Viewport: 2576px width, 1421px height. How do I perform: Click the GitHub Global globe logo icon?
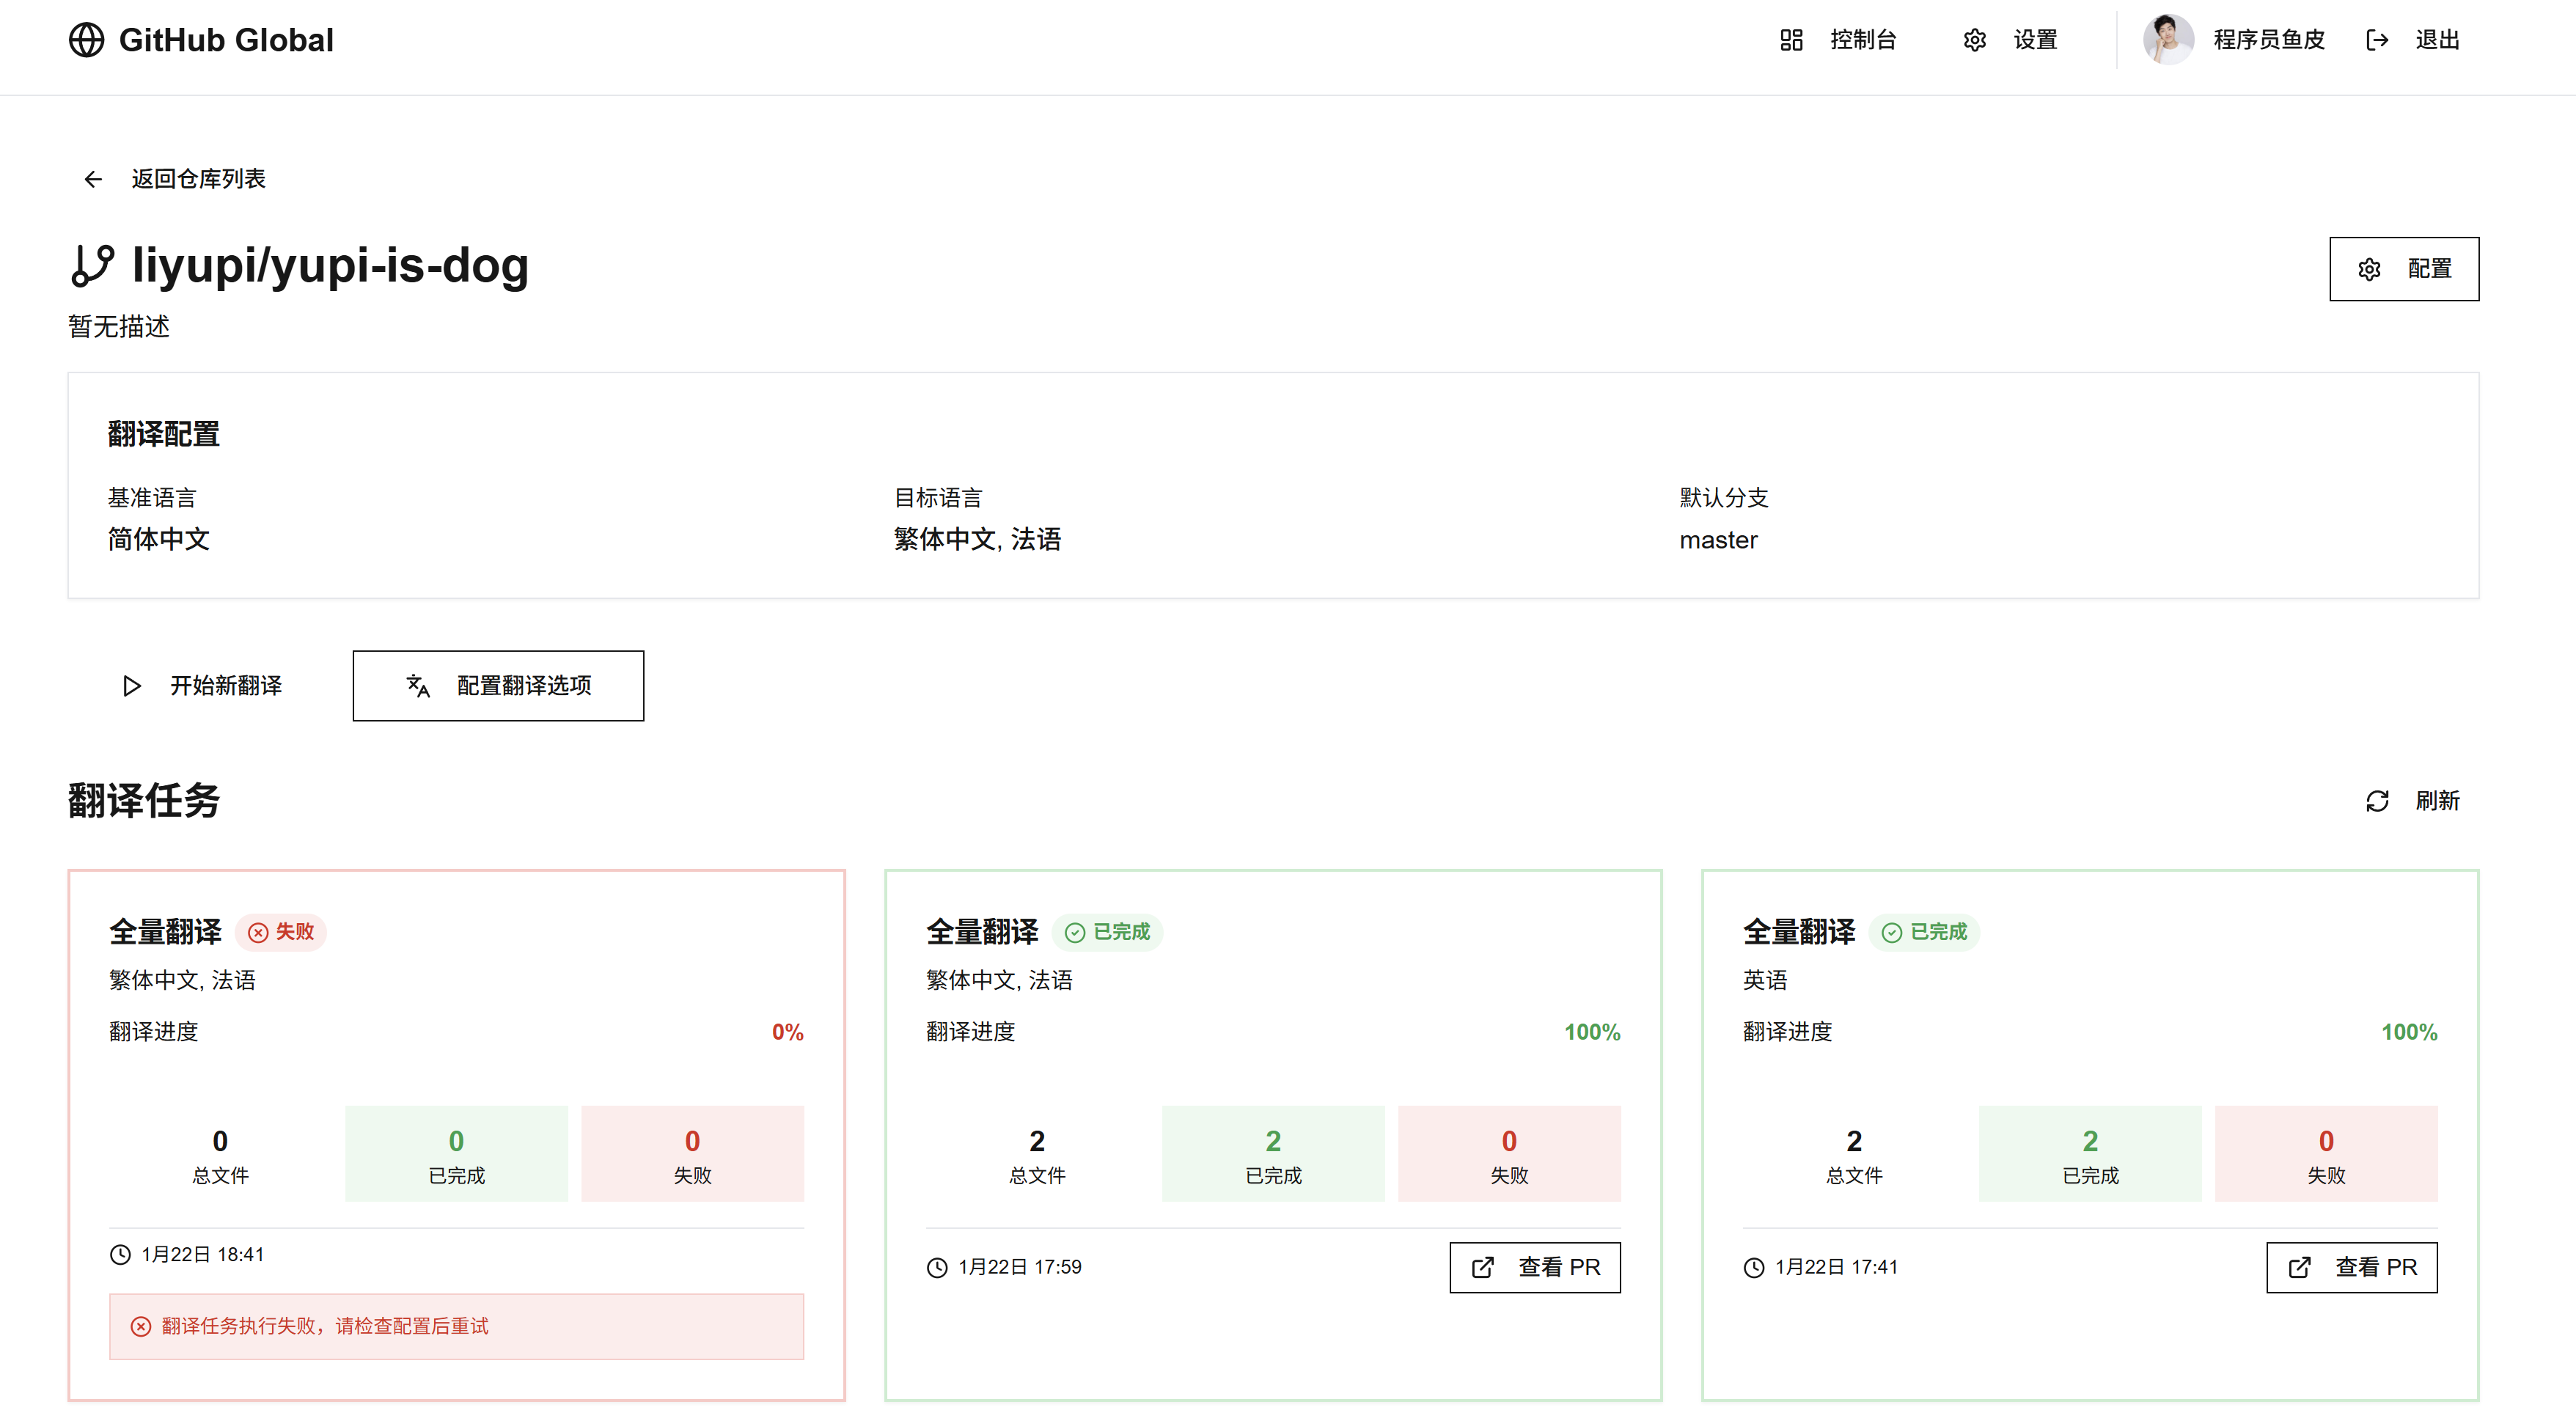coord(86,40)
